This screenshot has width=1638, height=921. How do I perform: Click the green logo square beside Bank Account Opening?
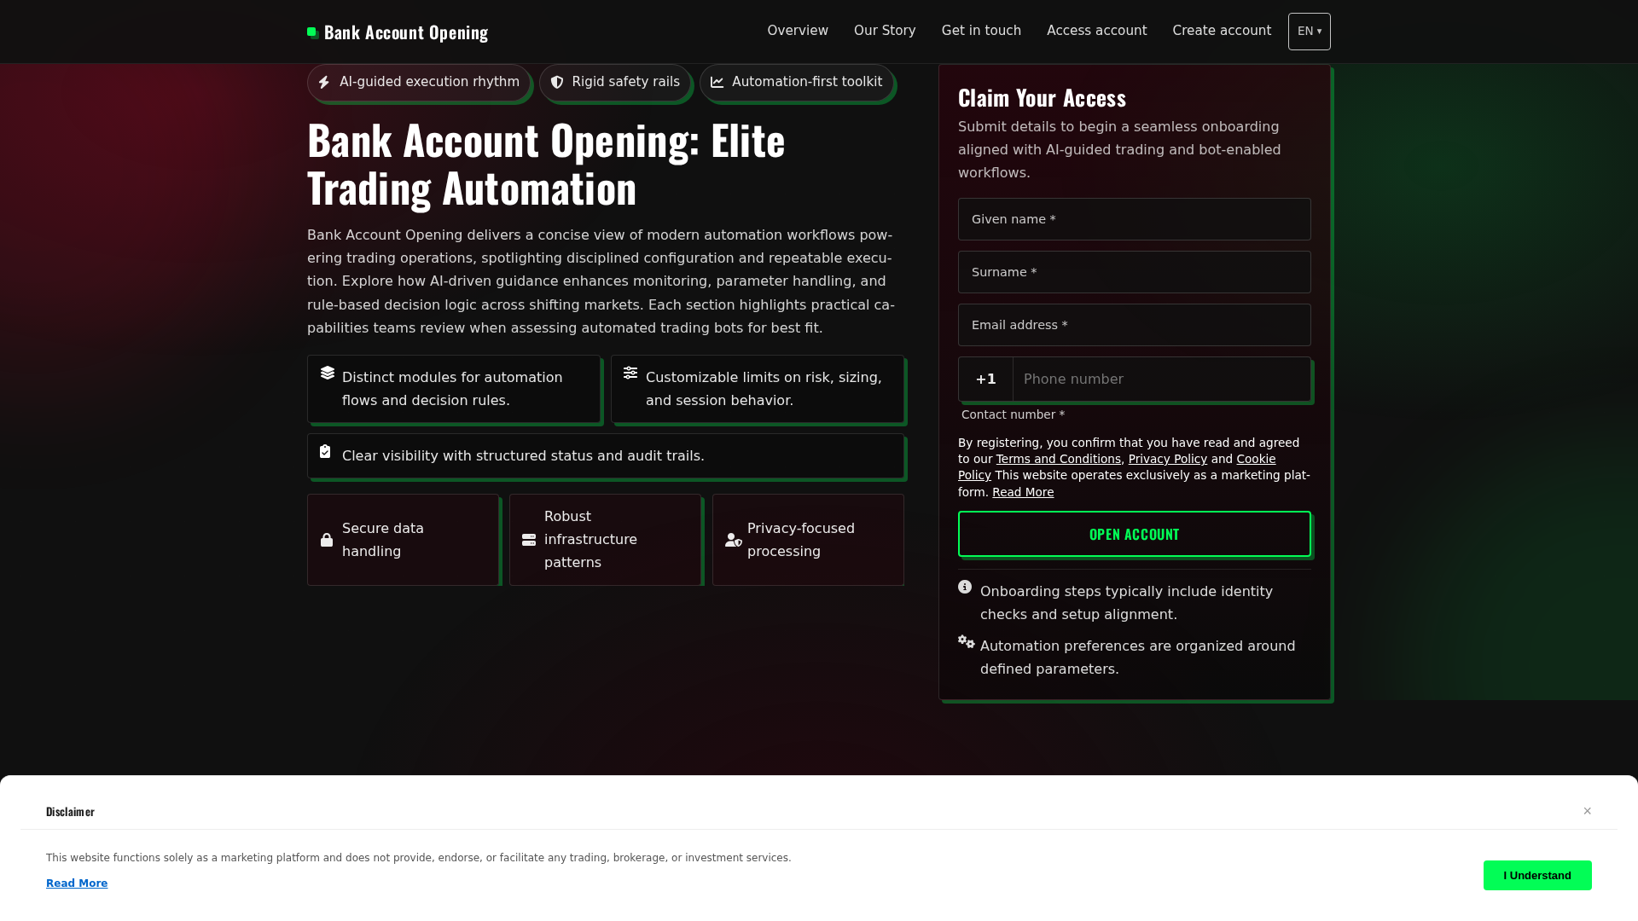pyautogui.click(x=313, y=32)
